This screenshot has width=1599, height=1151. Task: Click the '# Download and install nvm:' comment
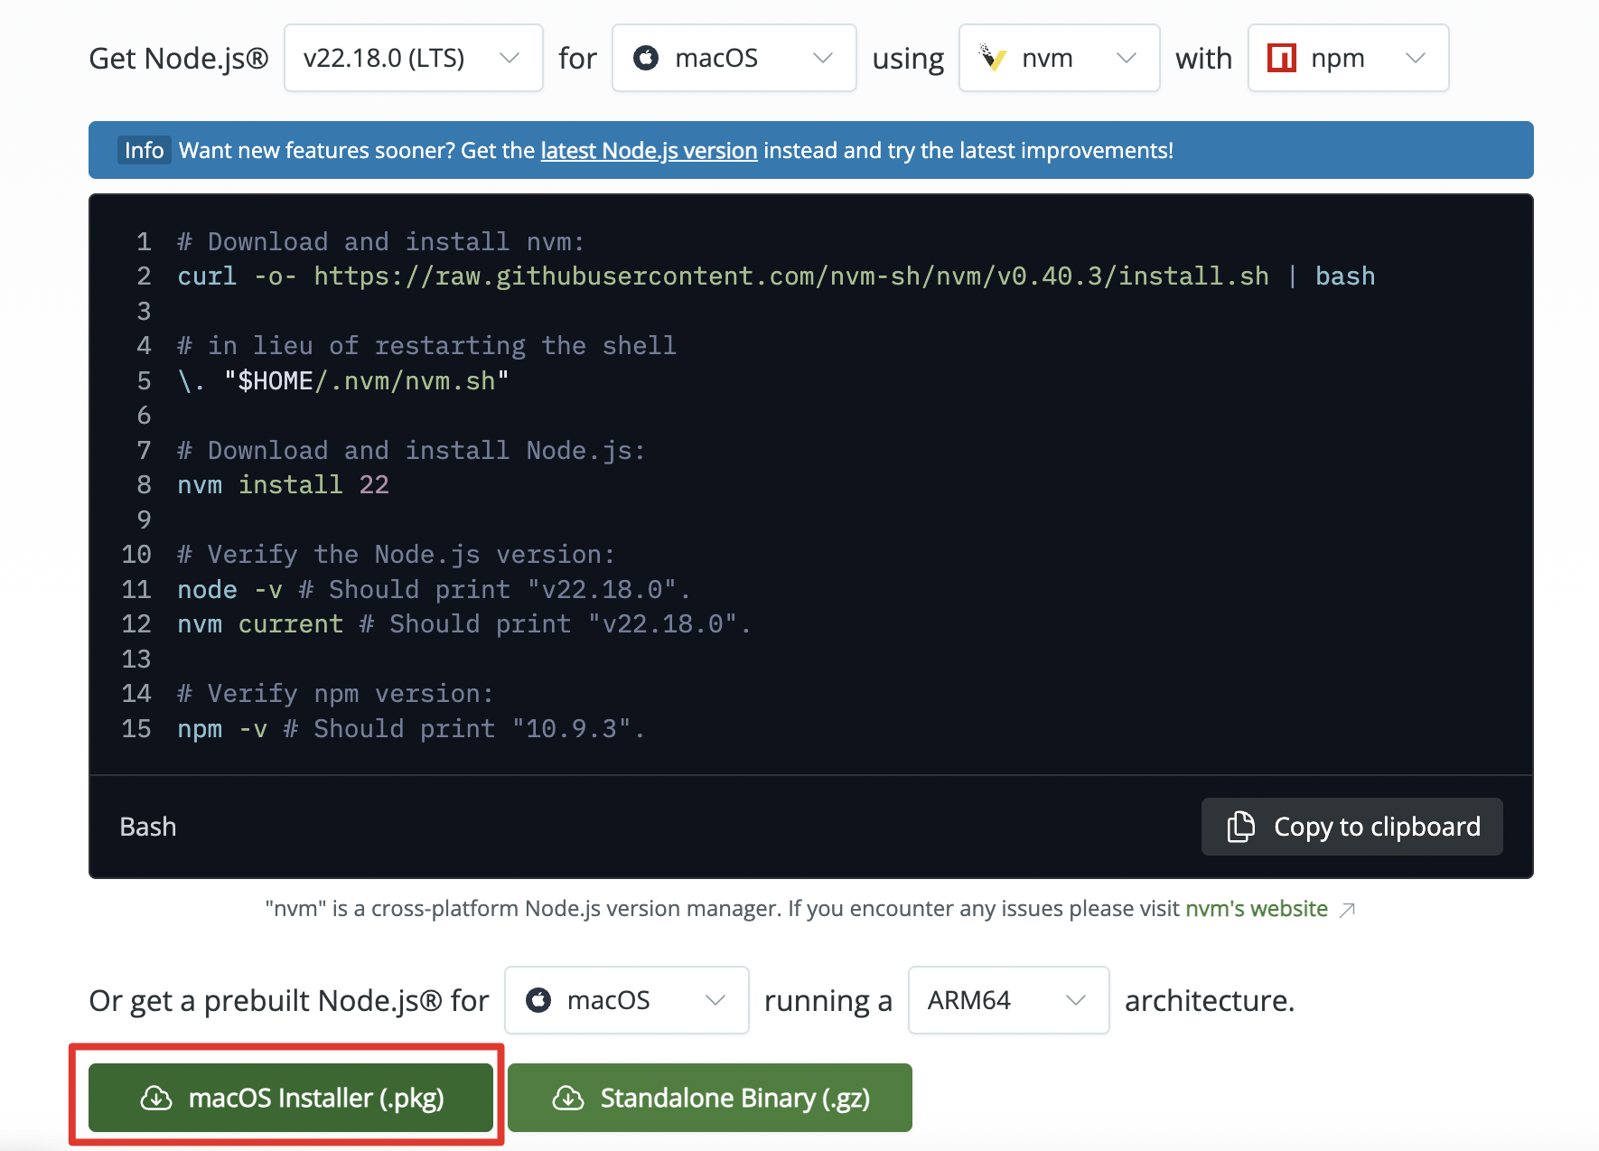pyautogui.click(x=381, y=241)
